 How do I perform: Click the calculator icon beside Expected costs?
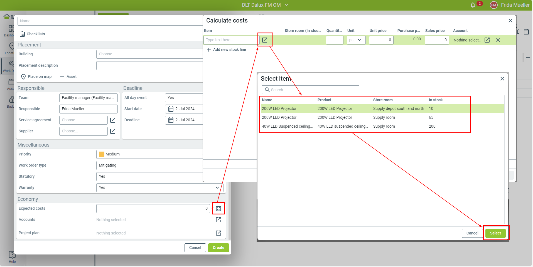(218, 209)
